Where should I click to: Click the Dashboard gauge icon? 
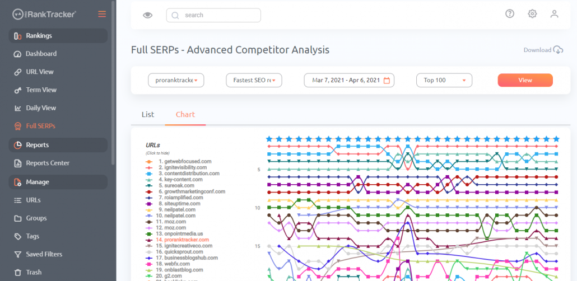[18, 54]
